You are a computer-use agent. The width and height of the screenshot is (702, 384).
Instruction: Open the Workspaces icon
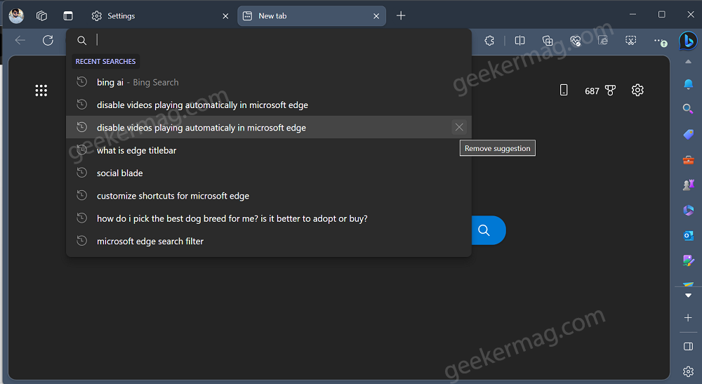pyautogui.click(x=41, y=15)
